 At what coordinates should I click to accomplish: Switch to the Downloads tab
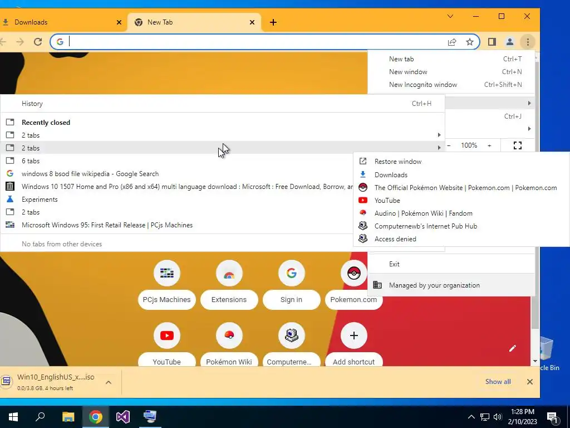click(x=62, y=22)
